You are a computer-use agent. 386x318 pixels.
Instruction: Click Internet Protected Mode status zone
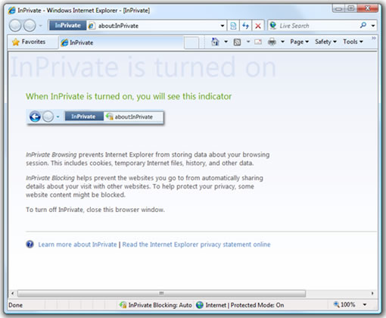pyautogui.click(x=240, y=305)
